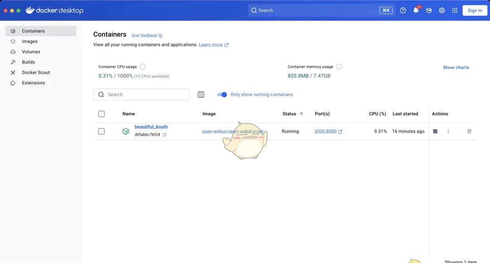The width and height of the screenshot is (490, 263).
Task: Open the beautiful_knuth container link
Action: tap(151, 127)
